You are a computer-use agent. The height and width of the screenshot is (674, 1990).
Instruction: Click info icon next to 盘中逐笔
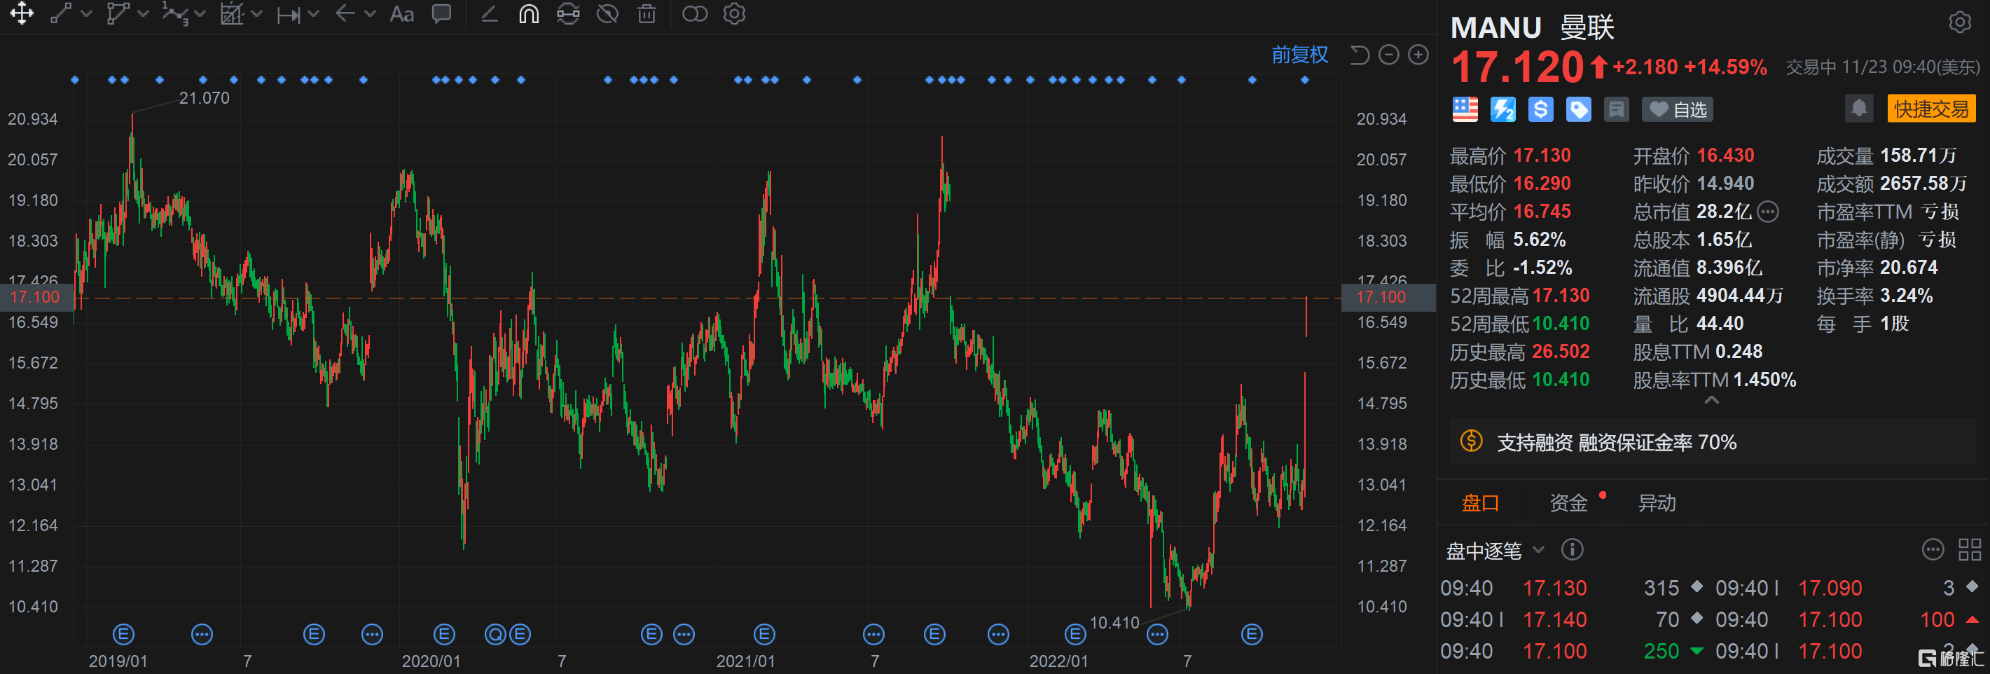pos(1572,549)
